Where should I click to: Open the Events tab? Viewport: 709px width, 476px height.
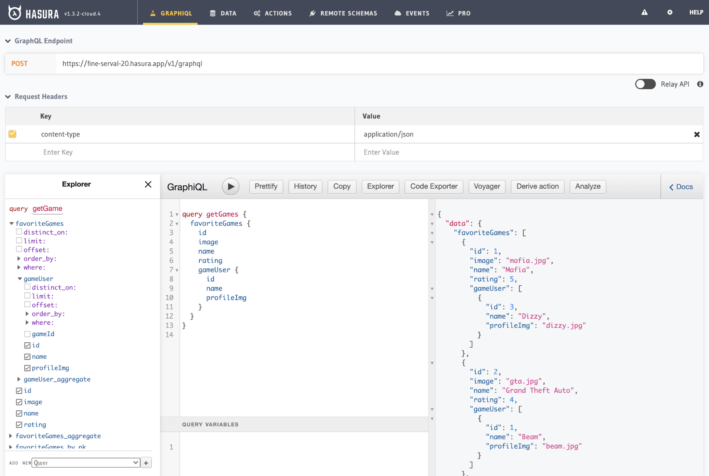[412, 13]
